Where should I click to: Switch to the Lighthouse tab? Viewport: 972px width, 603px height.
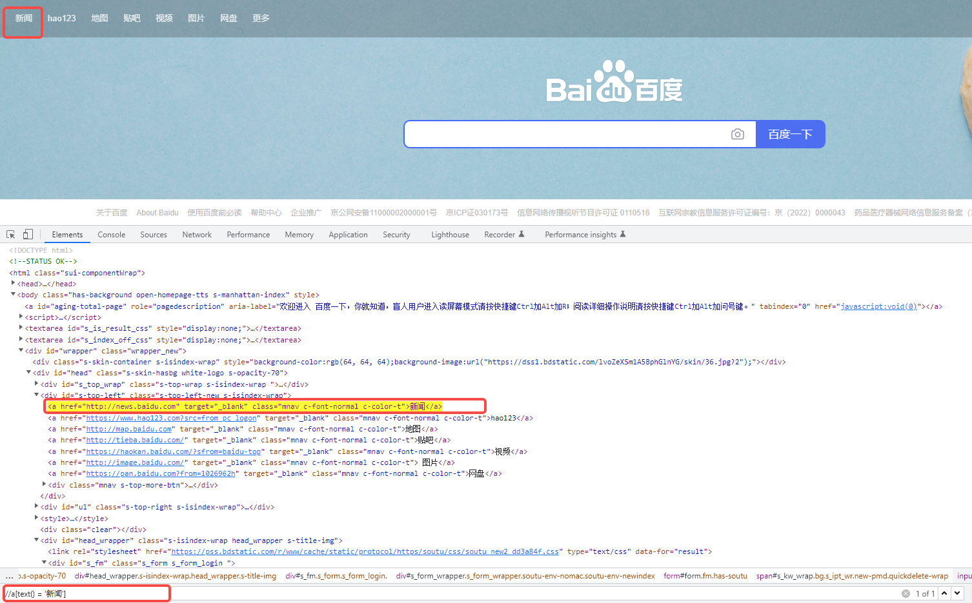coord(450,235)
